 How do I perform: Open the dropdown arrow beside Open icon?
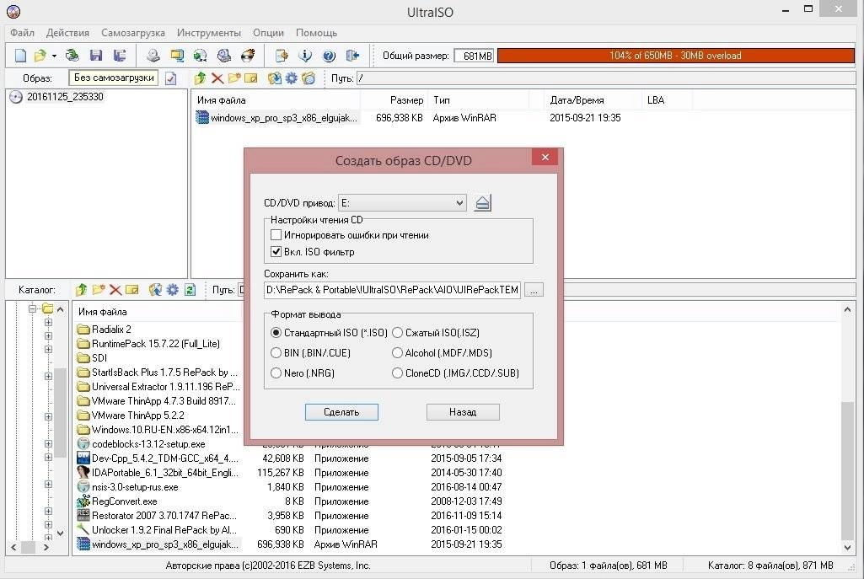coord(54,56)
